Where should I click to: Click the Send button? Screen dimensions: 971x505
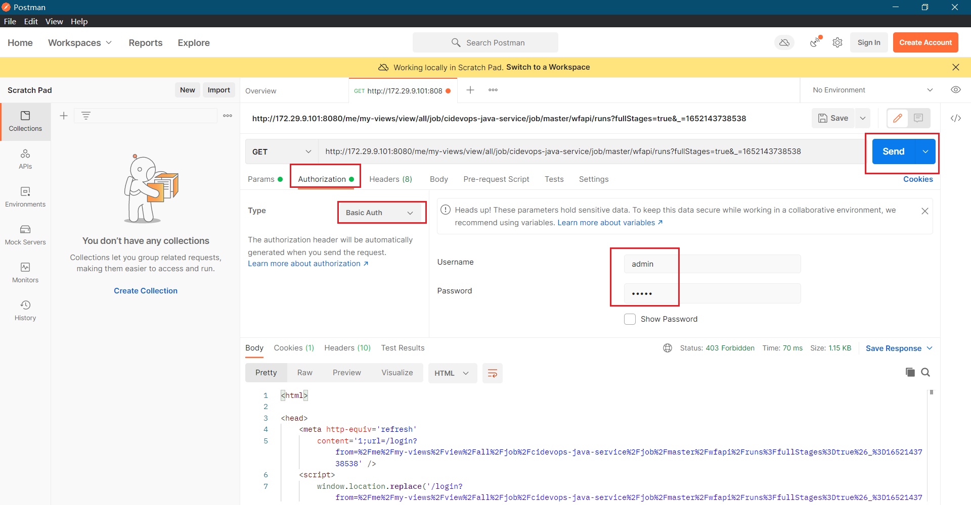(894, 151)
